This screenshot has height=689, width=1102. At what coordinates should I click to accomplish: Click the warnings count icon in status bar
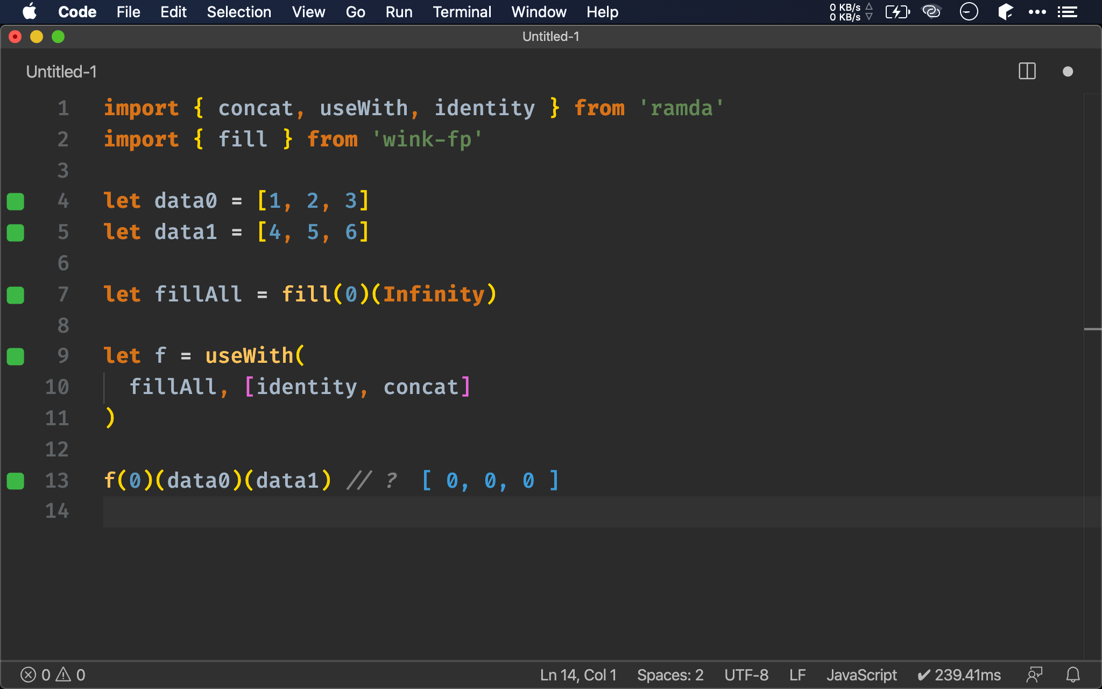(71, 675)
